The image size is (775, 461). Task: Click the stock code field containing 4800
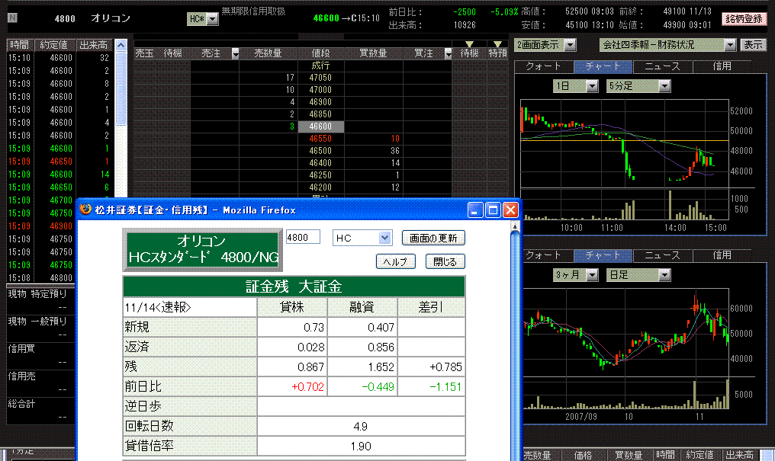(304, 238)
